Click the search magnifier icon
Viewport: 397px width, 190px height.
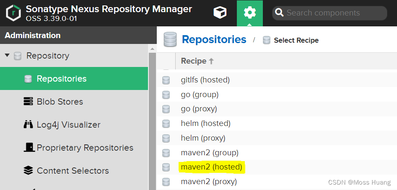tap(279, 13)
